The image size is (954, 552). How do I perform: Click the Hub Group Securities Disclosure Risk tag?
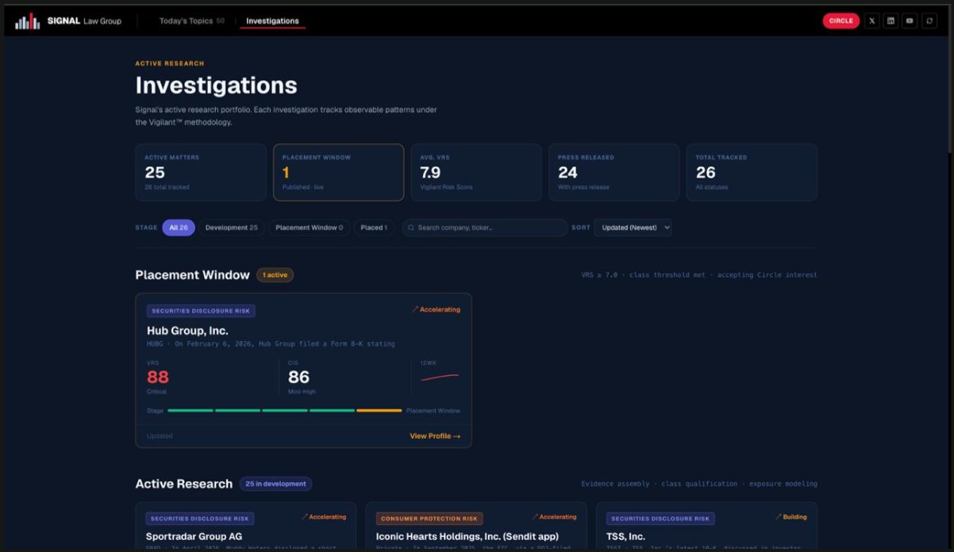tap(201, 311)
